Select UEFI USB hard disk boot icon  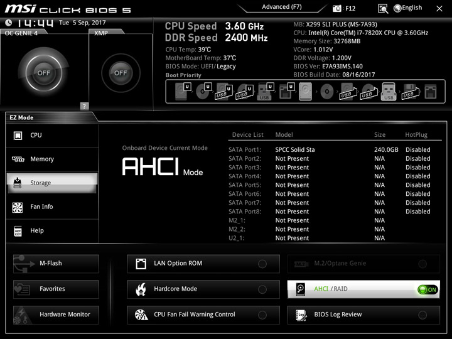pyautogui.click(x=223, y=92)
